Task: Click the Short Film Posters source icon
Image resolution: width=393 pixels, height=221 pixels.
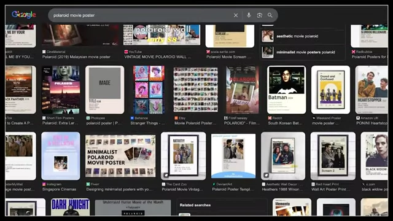Action: tap(44, 118)
